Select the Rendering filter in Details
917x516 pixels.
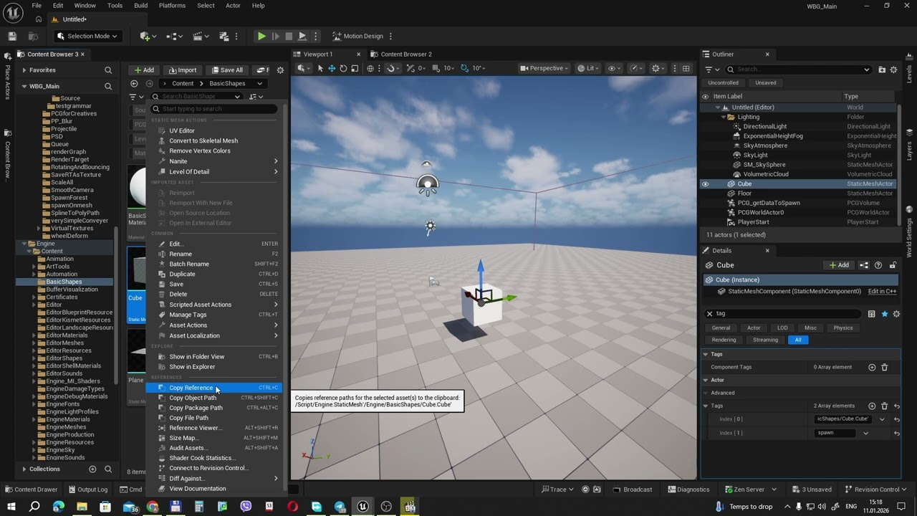(724, 340)
